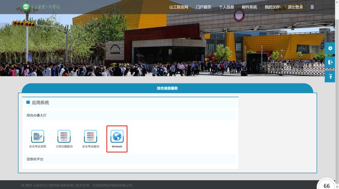Click the logout door icon on right

point(330,62)
